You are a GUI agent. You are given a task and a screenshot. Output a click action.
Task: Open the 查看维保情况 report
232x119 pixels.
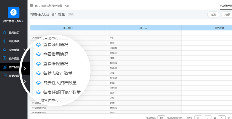pos(55,64)
